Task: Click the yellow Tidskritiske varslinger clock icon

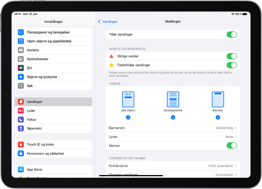Action: pos(111,65)
